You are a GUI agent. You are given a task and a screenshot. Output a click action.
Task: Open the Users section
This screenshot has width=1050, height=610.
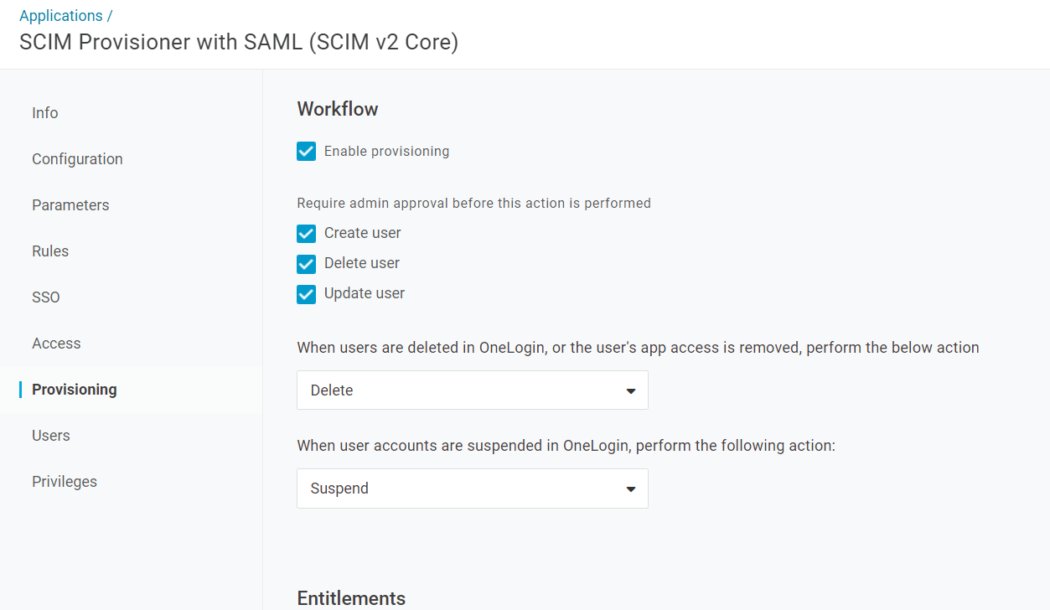[x=51, y=436]
